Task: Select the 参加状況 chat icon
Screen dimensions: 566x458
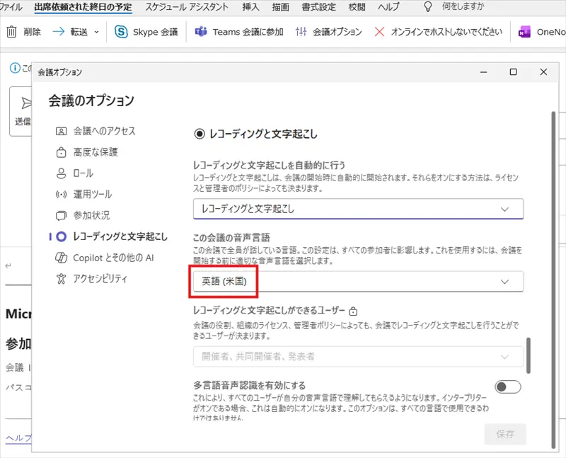Action: click(x=61, y=215)
